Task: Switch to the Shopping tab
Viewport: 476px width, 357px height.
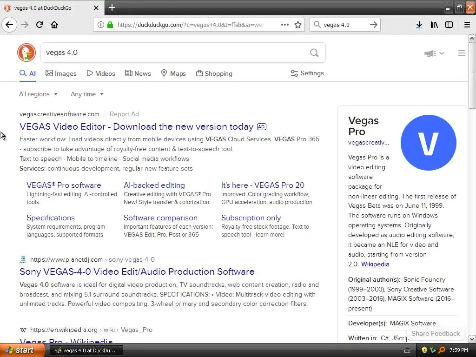Action: 214,73
